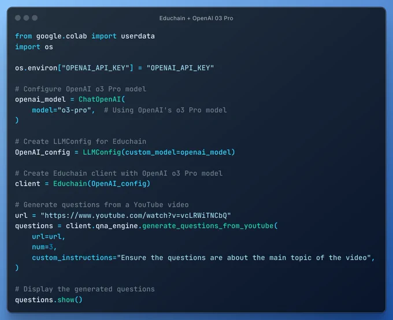Viewport: 393px width, 320px height.
Task: Click the line 'OpenAI_config = LLMConfig(custom_model=openai_model)'
Action: pos(125,152)
